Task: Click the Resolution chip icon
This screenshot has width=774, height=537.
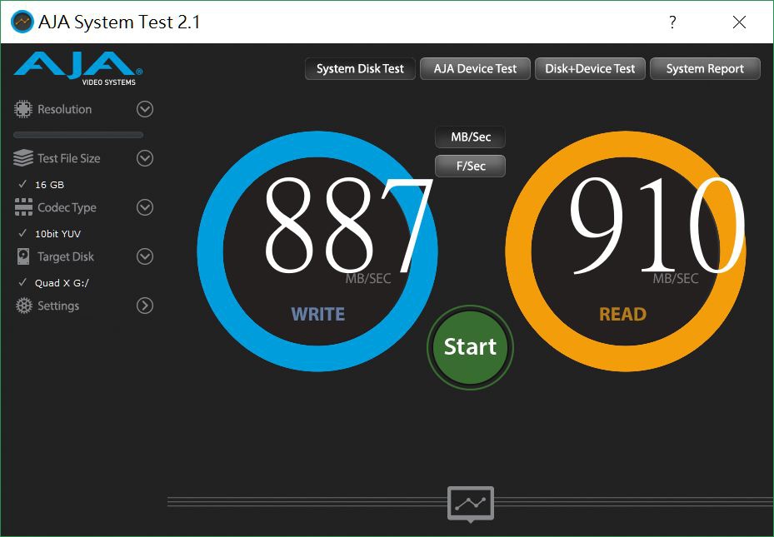Action: [22, 109]
